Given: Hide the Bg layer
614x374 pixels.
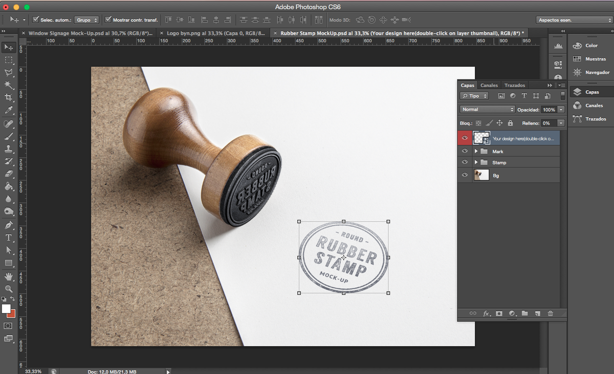Looking at the screenshot, I should click(465, 175).
